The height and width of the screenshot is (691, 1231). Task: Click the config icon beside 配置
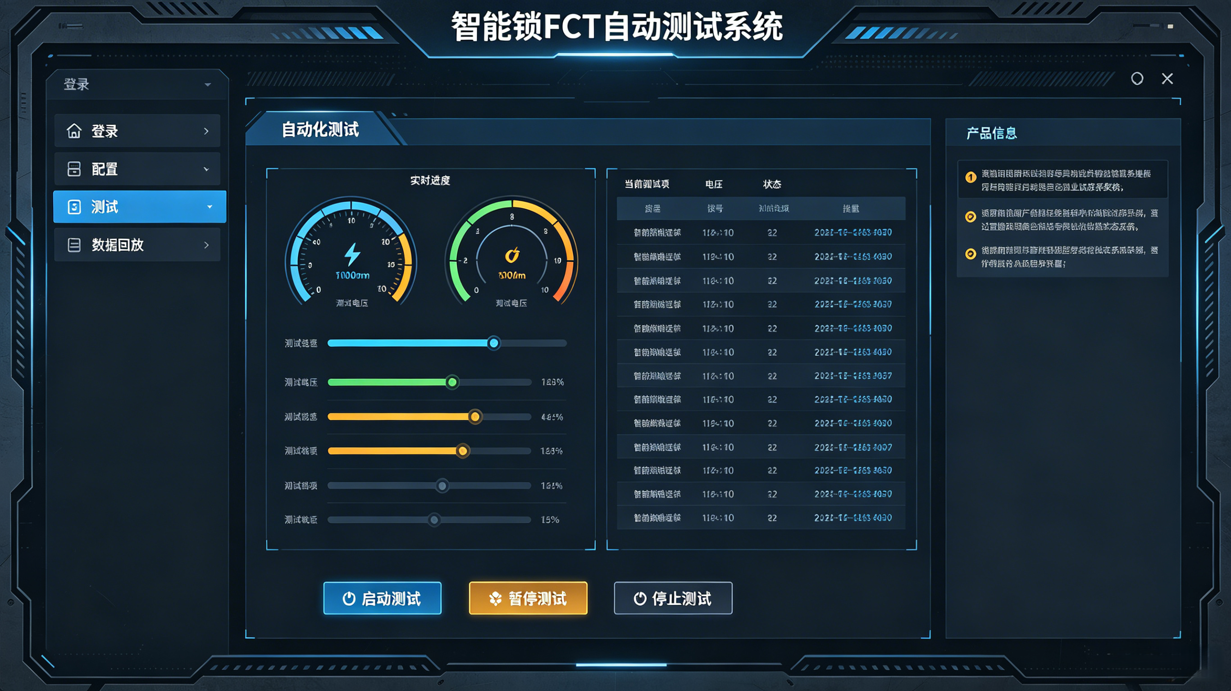pos(73,168)
